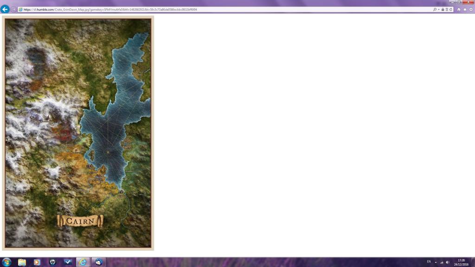Click the Cairn map image
This screenshot has width=475, height=267.
(x=78, y=133)
